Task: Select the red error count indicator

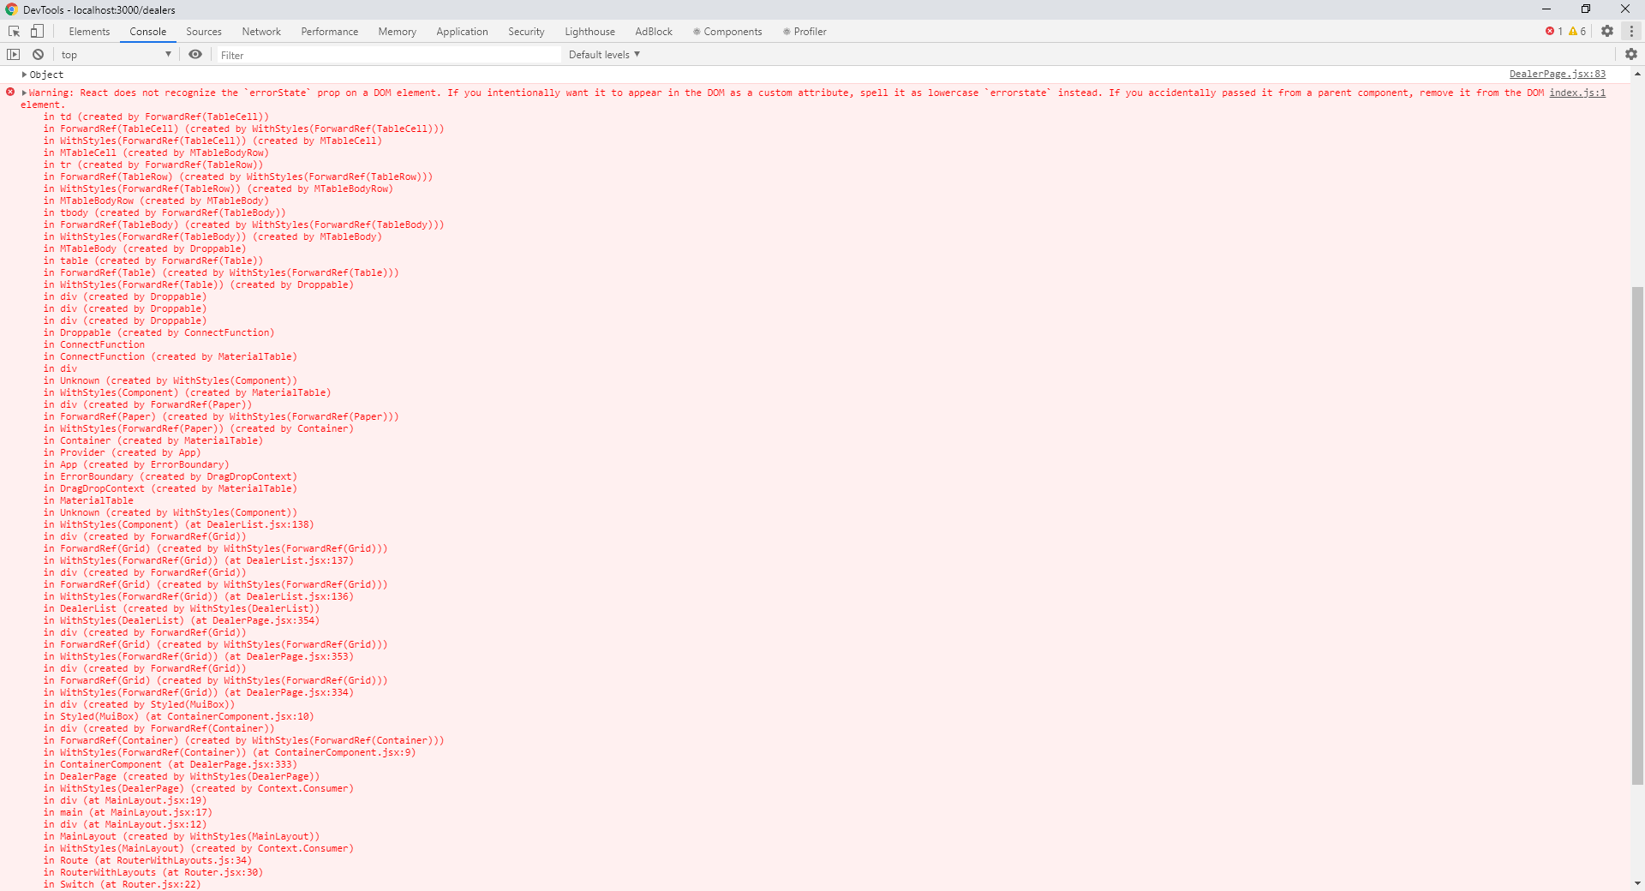Action: (x=1554, y=32)
